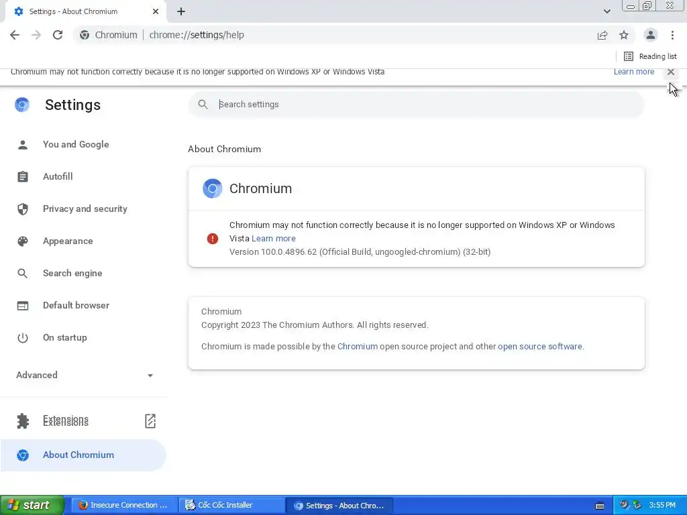The height and width of the screenshot is (515, 687).
Task: Click the Extensions external link icon
Action: point(150,421)
